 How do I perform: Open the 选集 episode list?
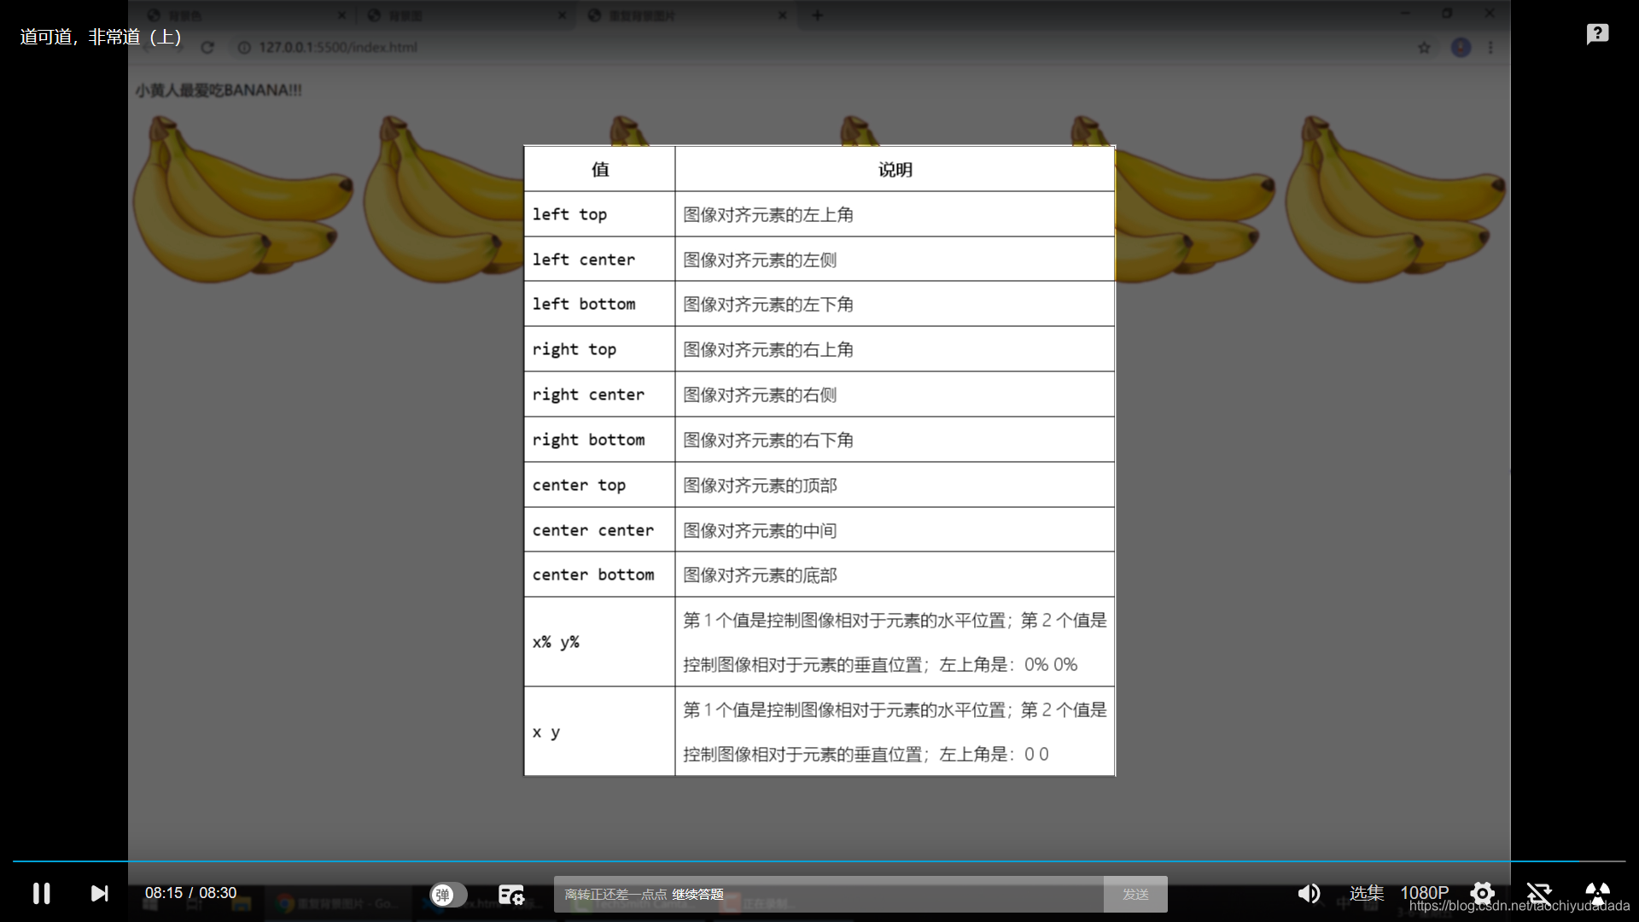click(x=1366, y=893)
